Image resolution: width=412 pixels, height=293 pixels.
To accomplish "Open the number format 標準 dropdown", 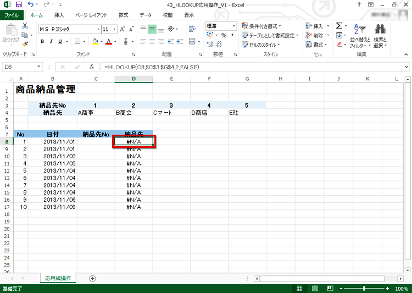I will pos(234,26).
